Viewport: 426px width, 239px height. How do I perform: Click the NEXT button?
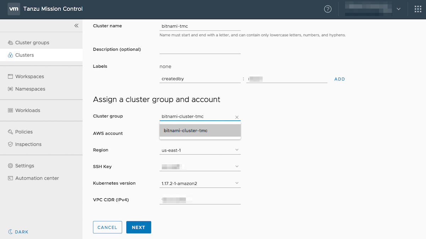click(x=138, y=227)
